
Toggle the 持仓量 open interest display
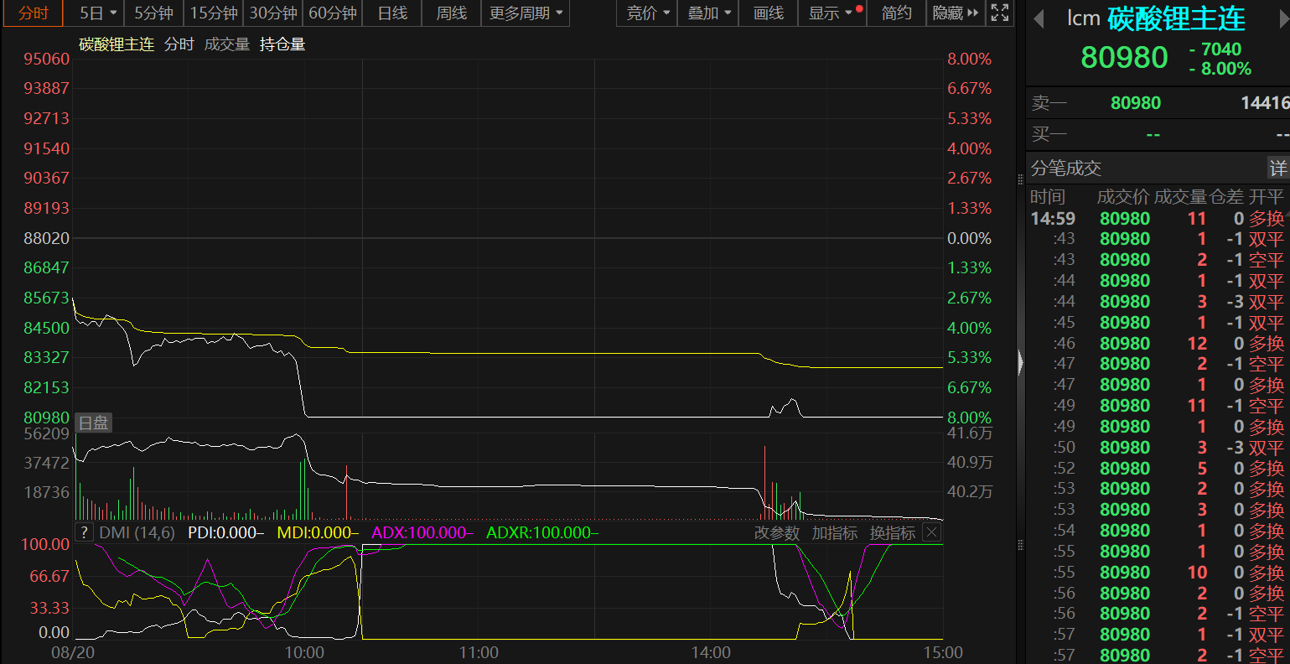(x=282, y=44)
